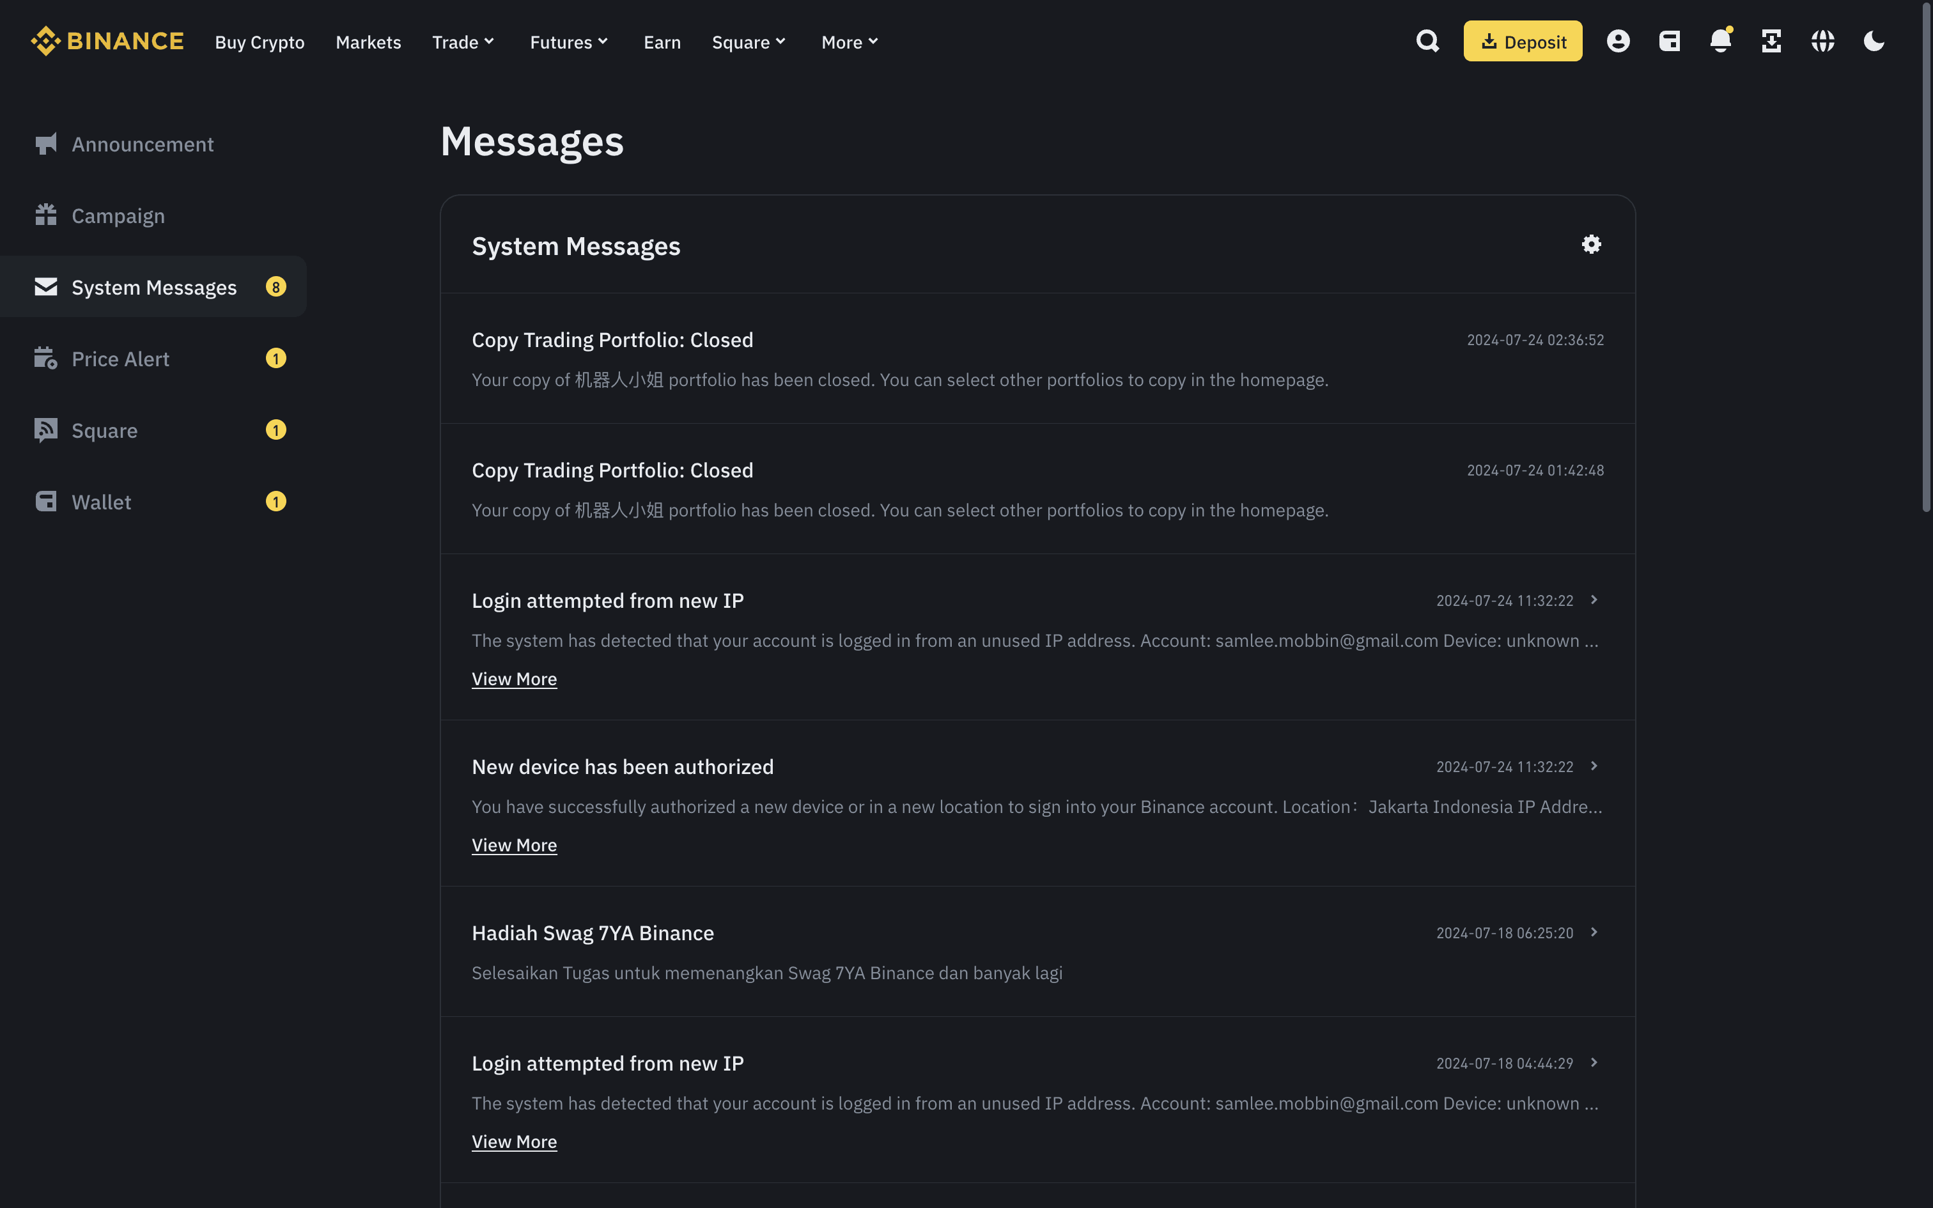
Task: Go to Markets page
Action: [368, 42]
